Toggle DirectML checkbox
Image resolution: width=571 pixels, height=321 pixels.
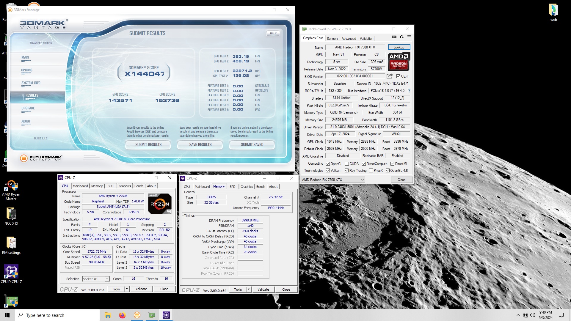tap(392, 164)
